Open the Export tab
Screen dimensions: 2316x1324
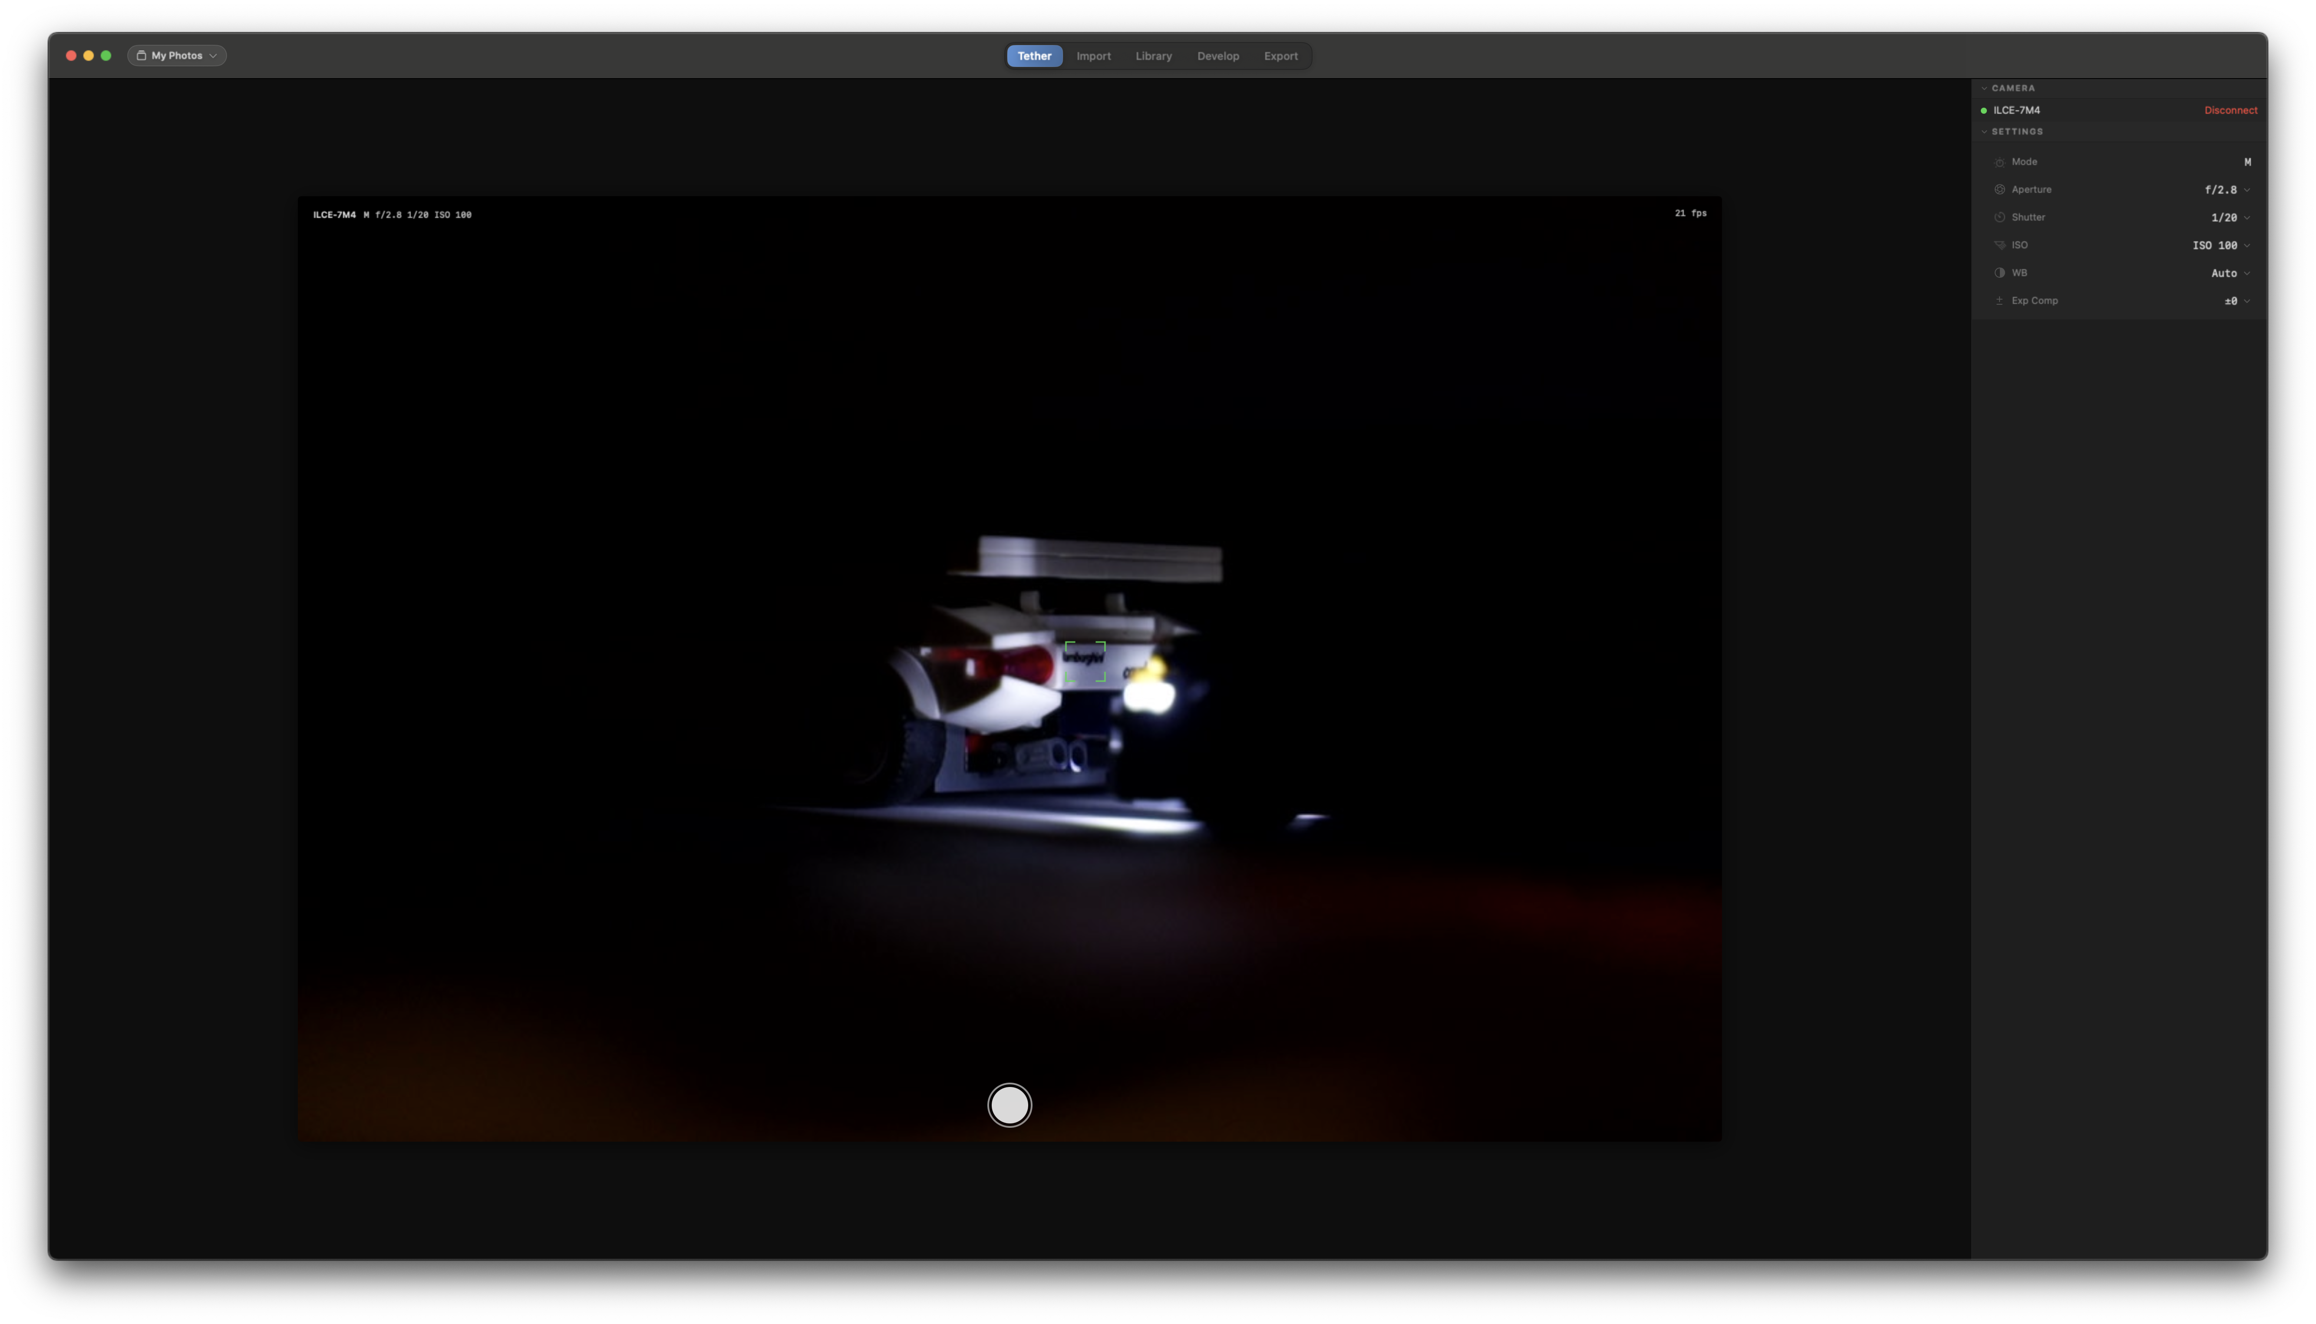(1280, 56)
